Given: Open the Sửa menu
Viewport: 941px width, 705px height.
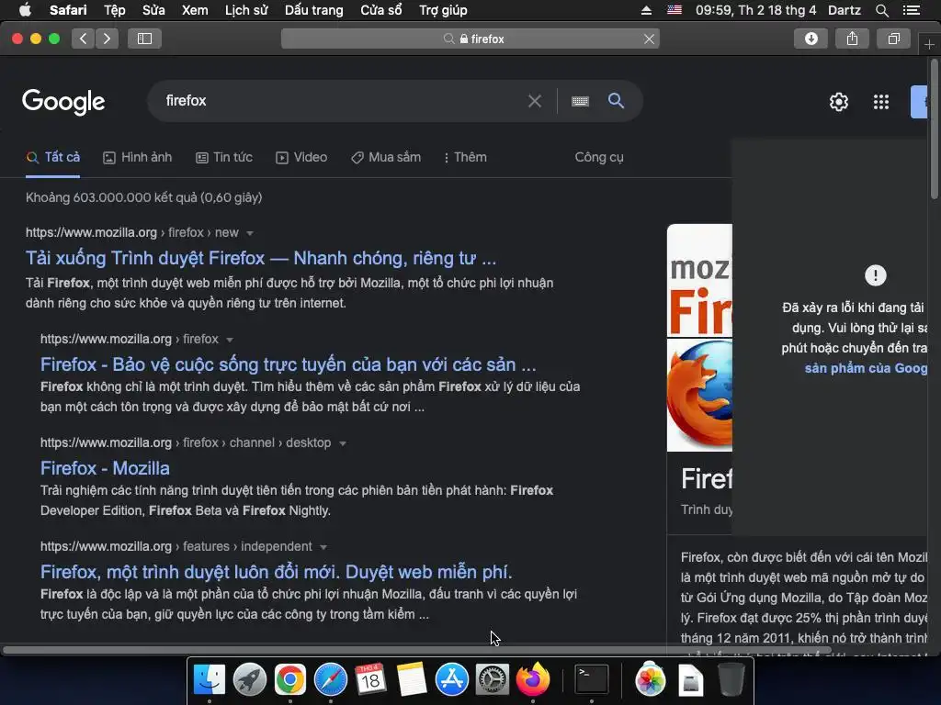Looking at the screenshot, I should (x=153, y=10).
